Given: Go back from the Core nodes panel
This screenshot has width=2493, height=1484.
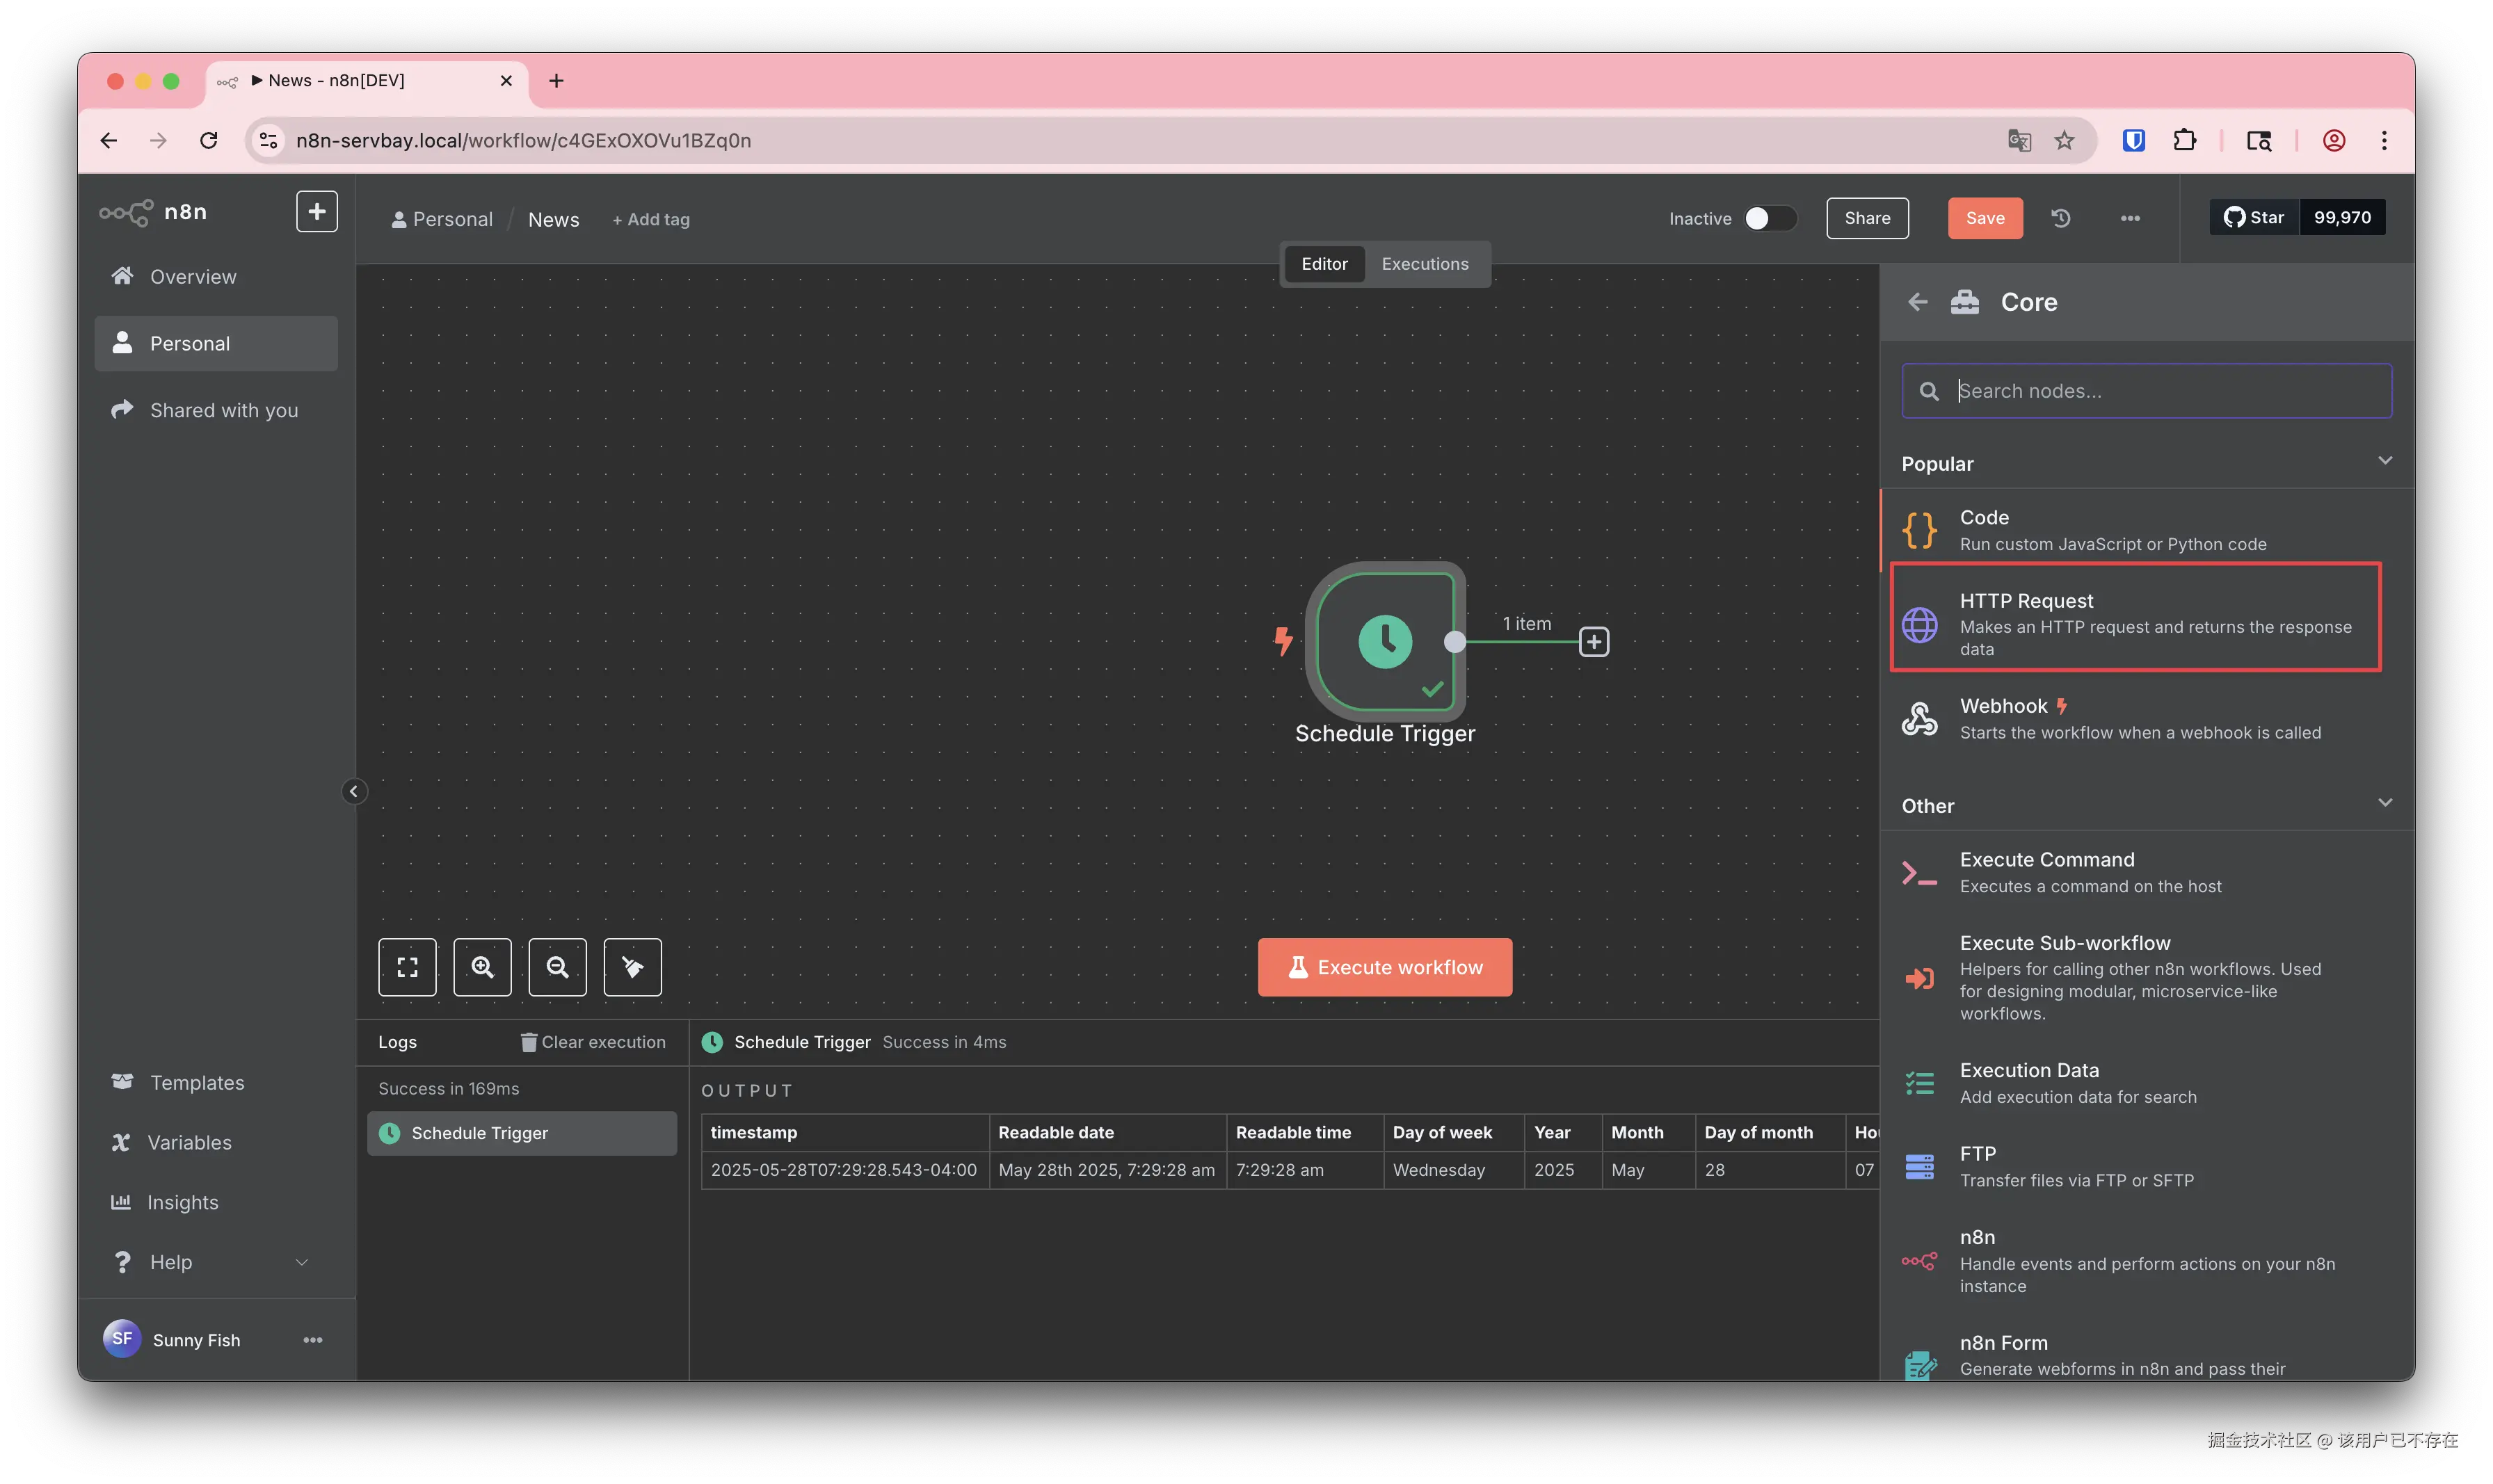Looking at the screenshot, I should tap(1917, 302).
